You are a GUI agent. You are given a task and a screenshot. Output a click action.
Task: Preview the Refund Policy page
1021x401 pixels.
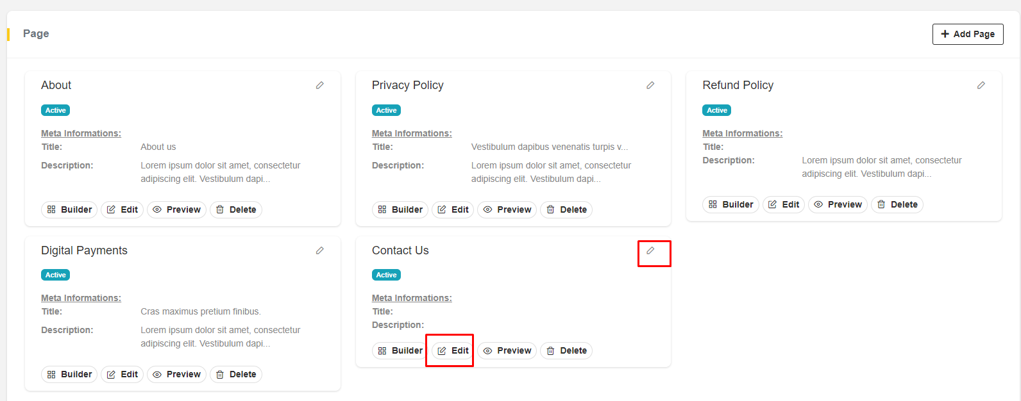[x=838, y=204]
